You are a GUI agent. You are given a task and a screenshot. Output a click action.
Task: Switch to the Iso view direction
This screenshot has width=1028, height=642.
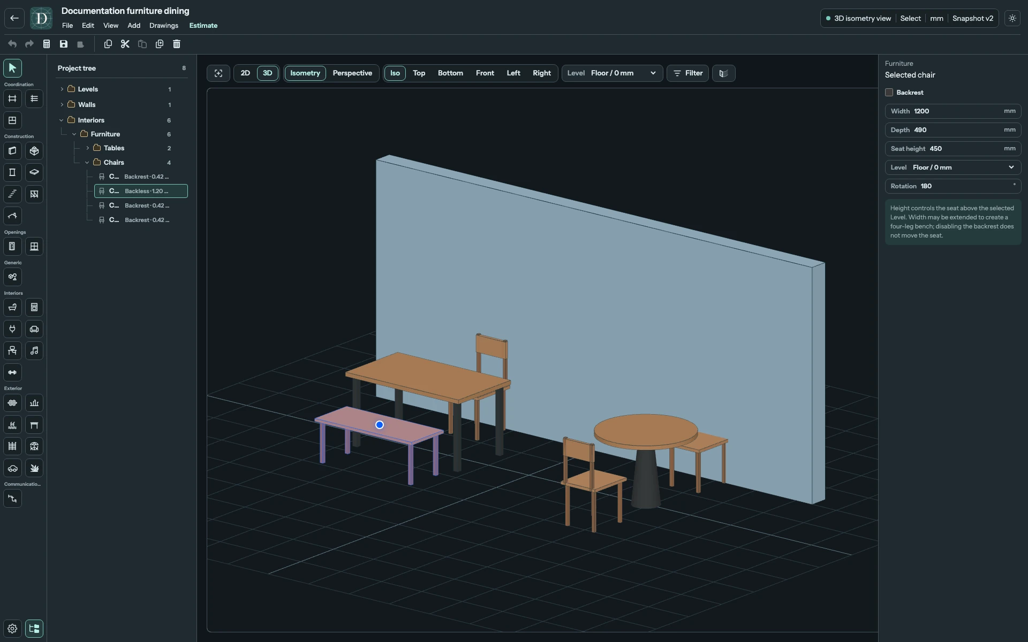coord(395,73)
